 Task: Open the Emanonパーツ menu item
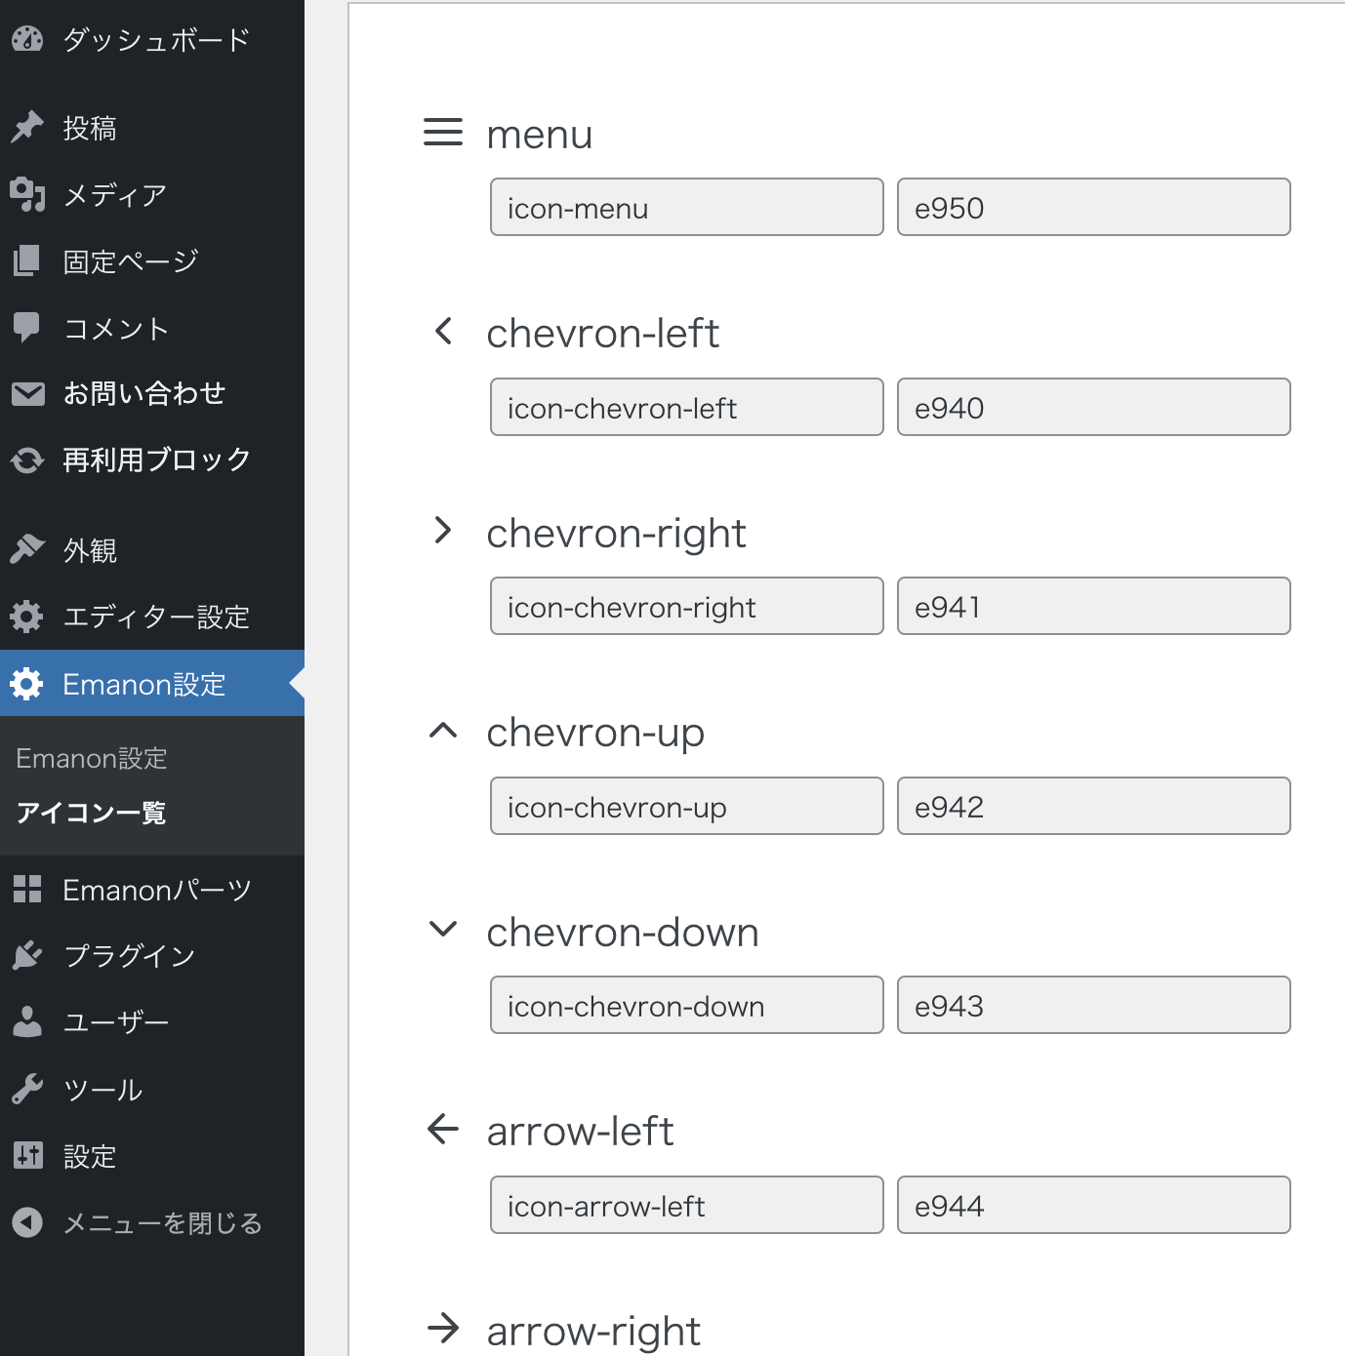click(x=156, y=890)
